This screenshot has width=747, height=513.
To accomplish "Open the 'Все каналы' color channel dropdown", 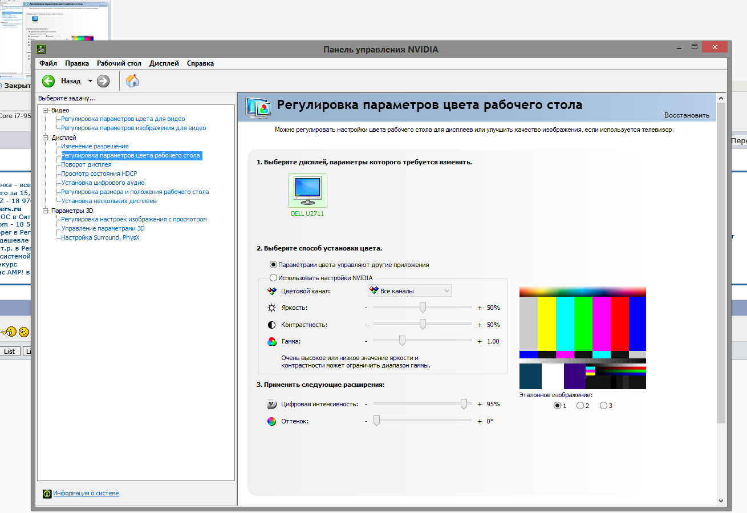I will click(409, 291).
